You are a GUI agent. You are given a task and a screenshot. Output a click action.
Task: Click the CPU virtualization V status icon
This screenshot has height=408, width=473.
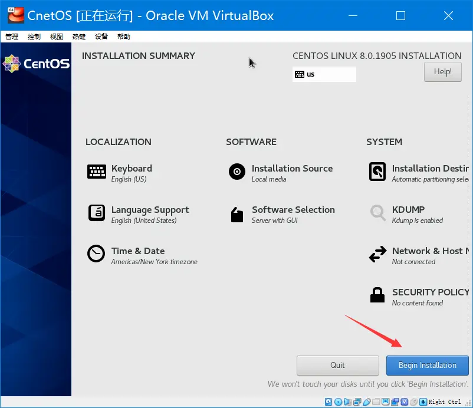[404, 402]
